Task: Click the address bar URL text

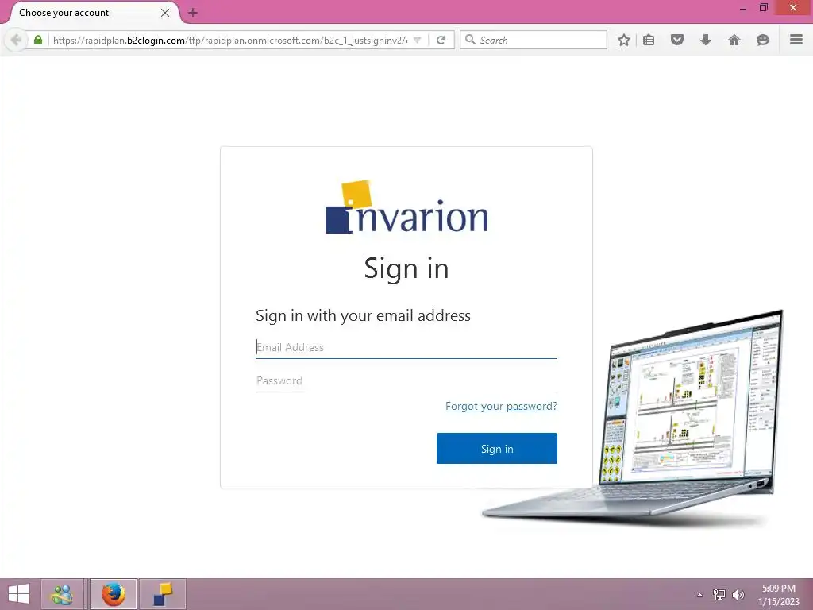Action: (x=230, y=40)
